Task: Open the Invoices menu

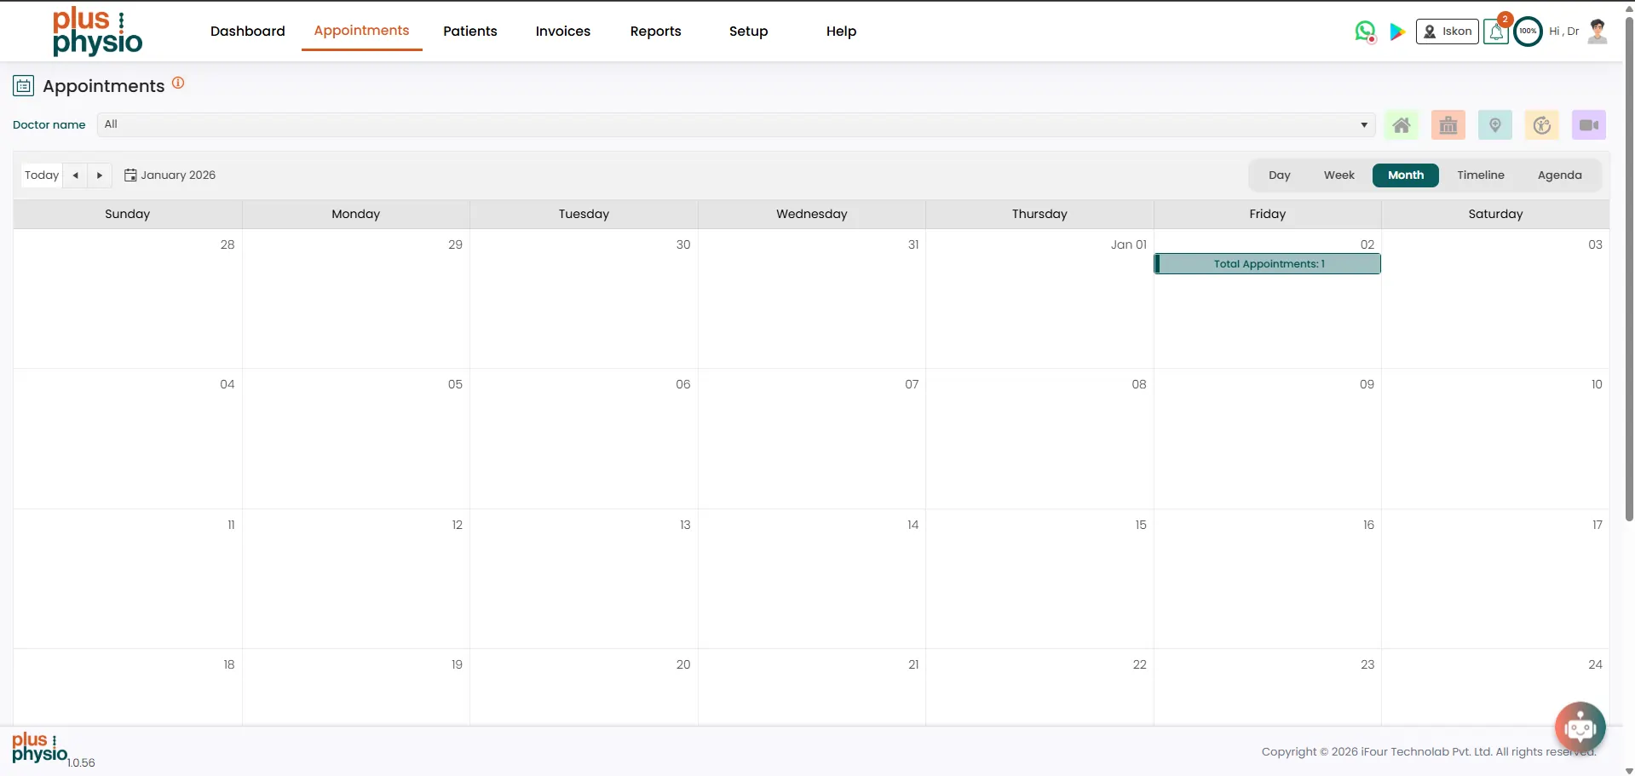Action: (562, 32)
